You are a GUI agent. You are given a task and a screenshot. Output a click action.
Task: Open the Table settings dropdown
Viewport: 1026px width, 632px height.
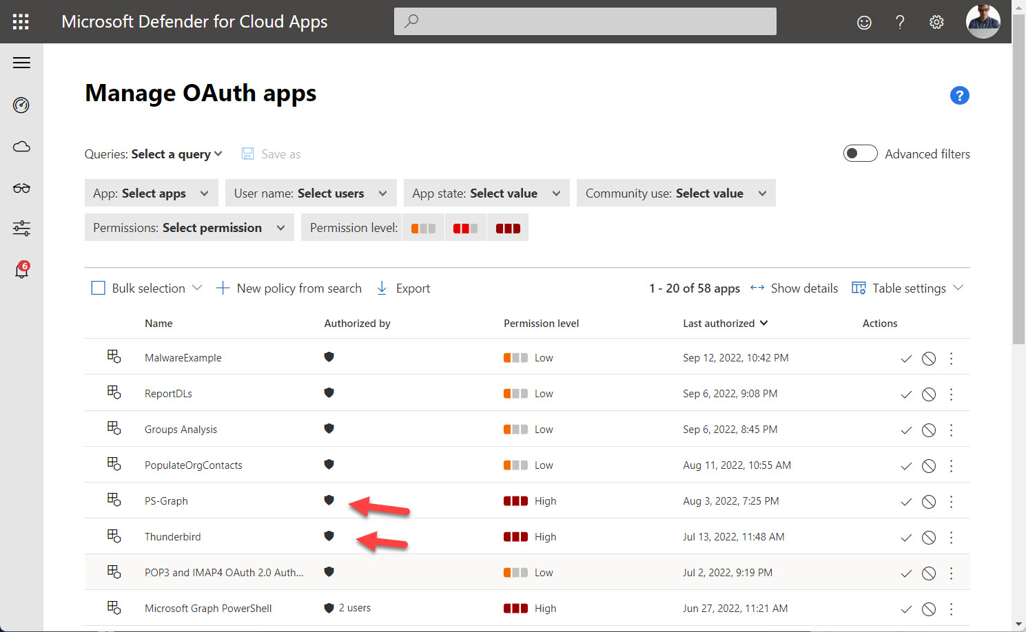(x=908, y=288)
